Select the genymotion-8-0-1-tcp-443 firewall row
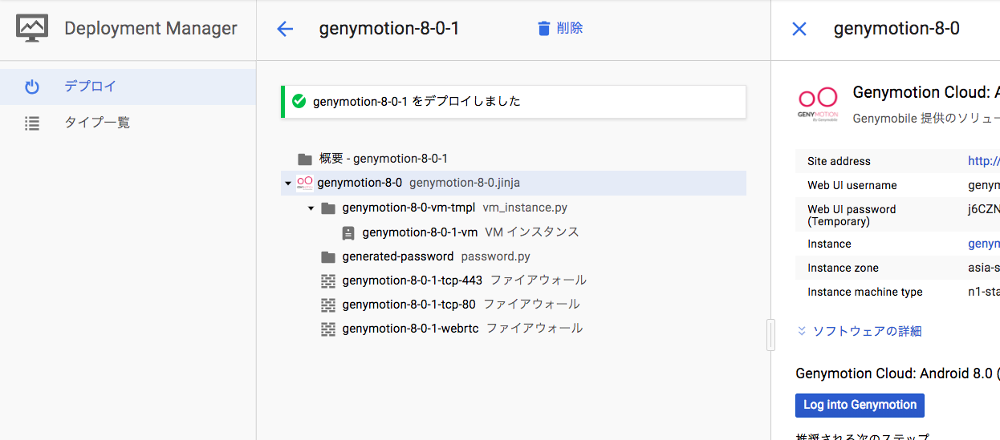The width and height of the screenshot is (1000, 440). [x=514, y=281]
